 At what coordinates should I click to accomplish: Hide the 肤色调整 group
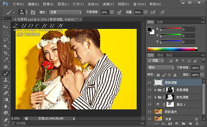(x=149, y=97)
